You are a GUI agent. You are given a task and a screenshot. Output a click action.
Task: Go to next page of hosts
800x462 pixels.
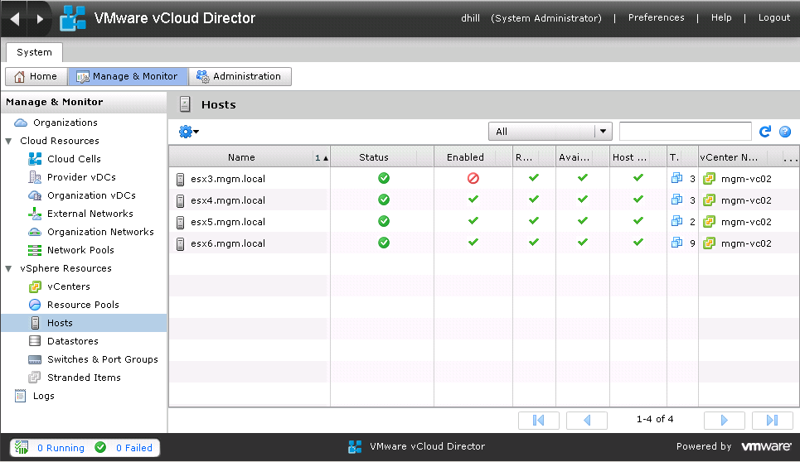[x=724, y=421]
